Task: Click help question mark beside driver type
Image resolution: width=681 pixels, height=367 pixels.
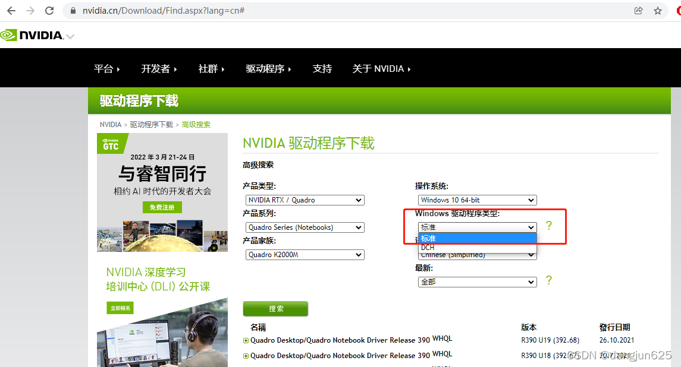Action: point(549,226)
